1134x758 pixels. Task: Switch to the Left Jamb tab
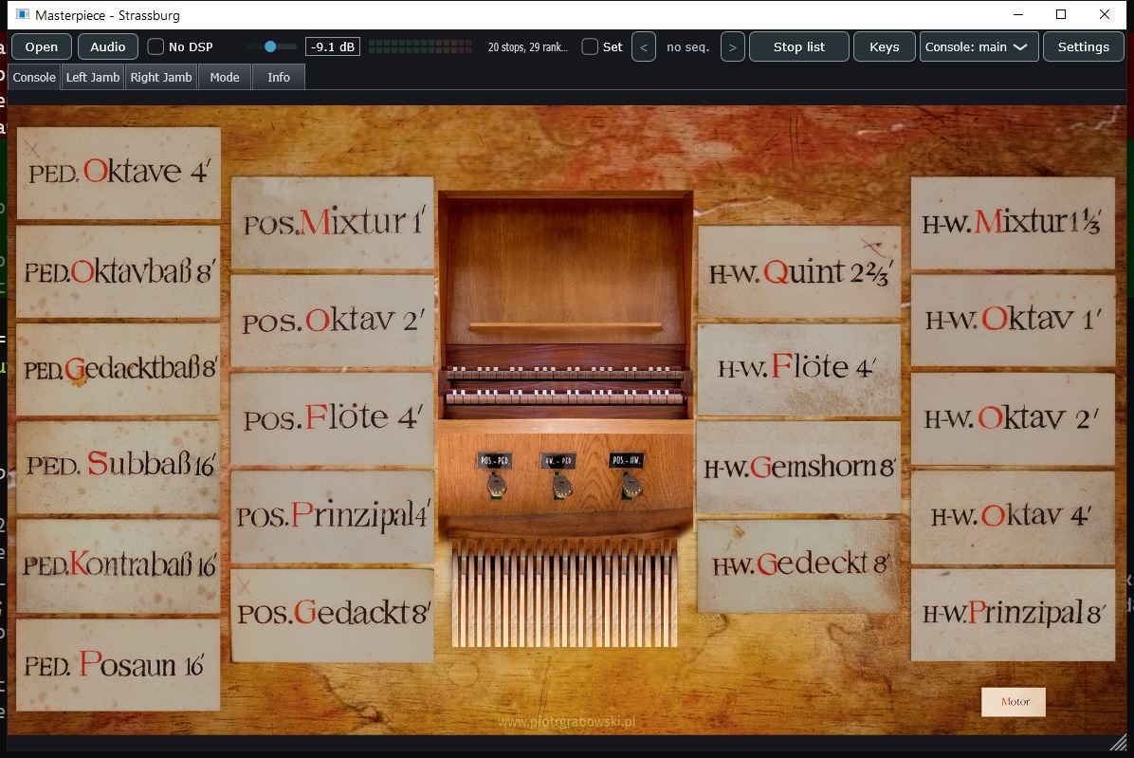93,78
